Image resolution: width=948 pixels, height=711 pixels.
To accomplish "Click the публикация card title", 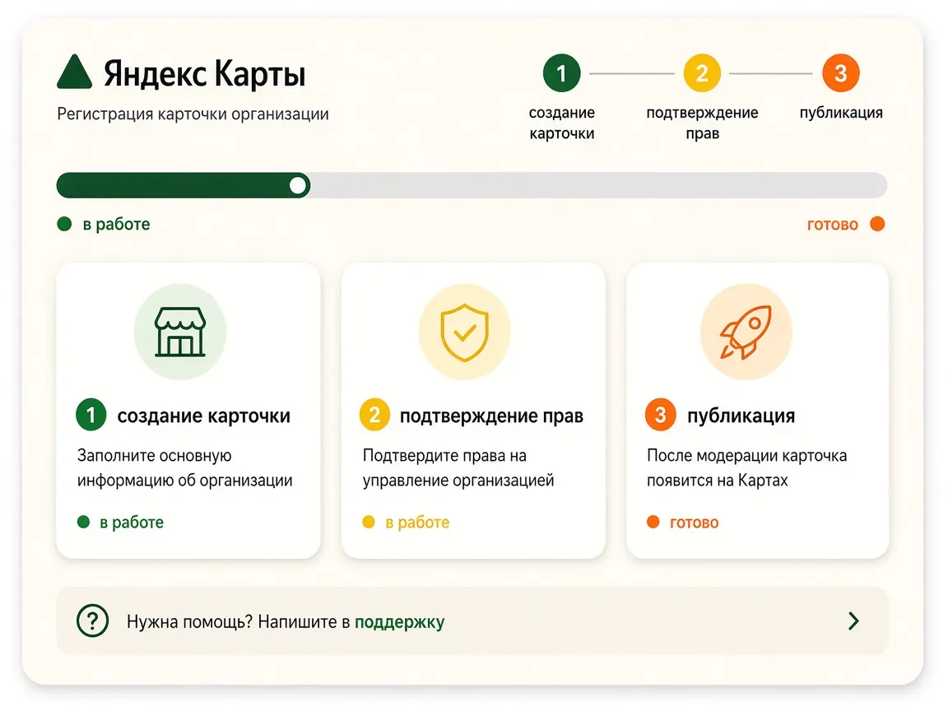I will pyautogui.click(x=741, y=416).
